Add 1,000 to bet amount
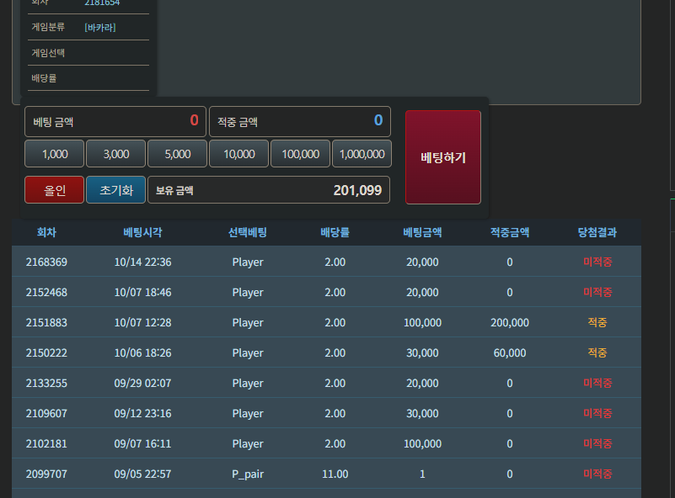 coord(55,154)
